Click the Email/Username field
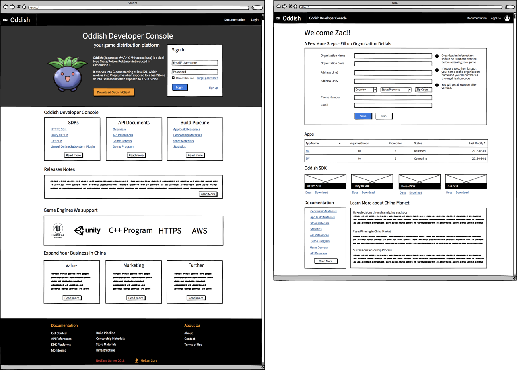This screenshot has height=370, width=517. pyautogui.click(x=195, y=63)
